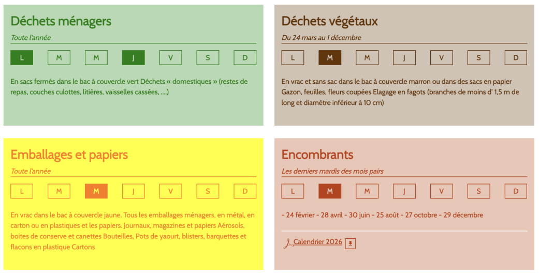This screenshot has height=274, width=539.
Task: Select the D day box in Déchets végétaux
Action: [x=516, y=58]
